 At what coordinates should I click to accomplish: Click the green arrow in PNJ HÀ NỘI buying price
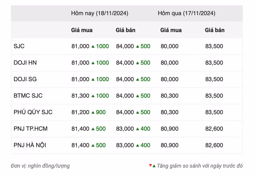tap(93, 145)
